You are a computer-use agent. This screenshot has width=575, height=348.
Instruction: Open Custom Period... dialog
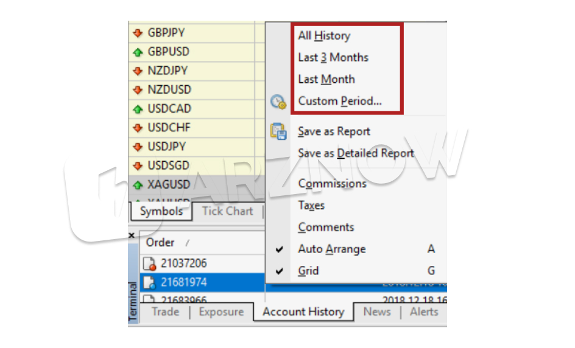340,101
